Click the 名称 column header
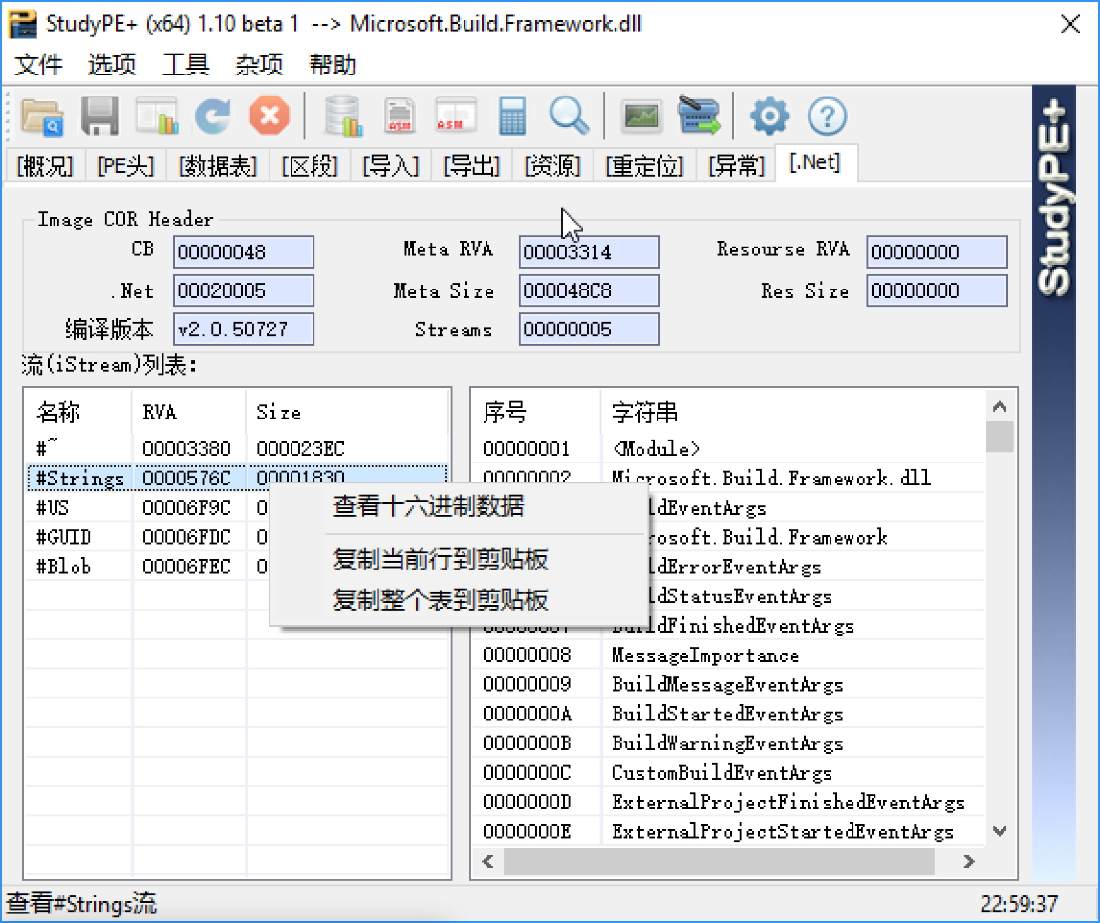 click(78, 412)
